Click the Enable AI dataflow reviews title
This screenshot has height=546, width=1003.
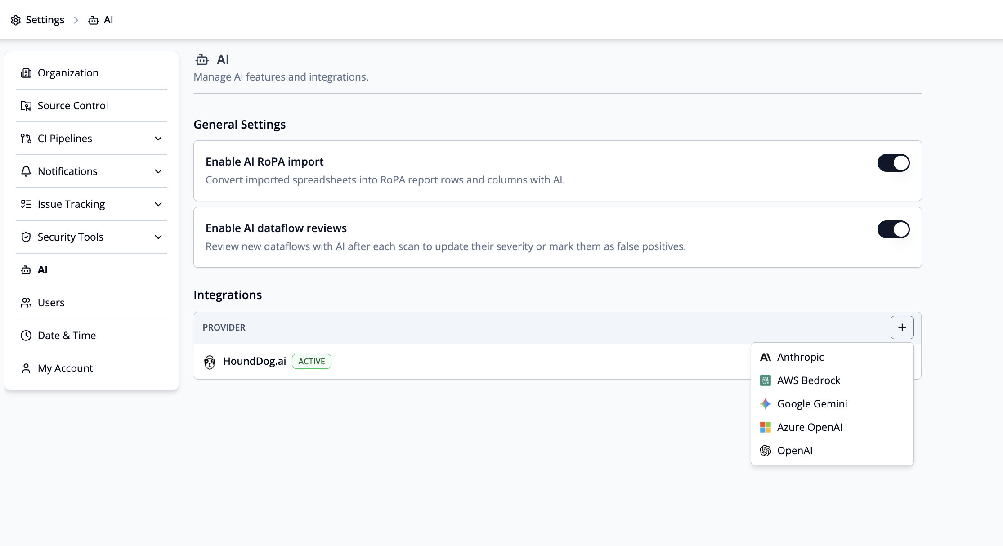276,228
